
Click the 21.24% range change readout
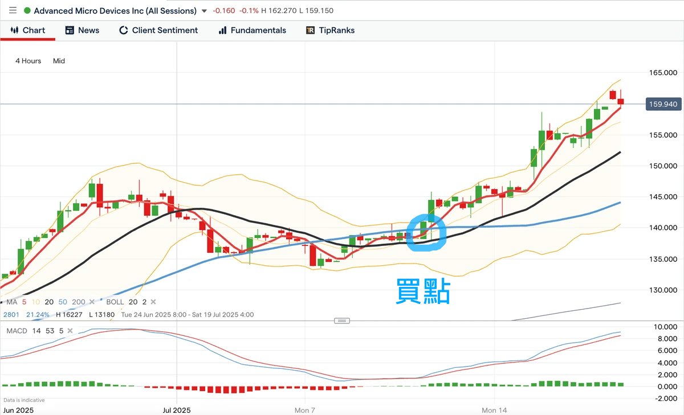point(38,315)
